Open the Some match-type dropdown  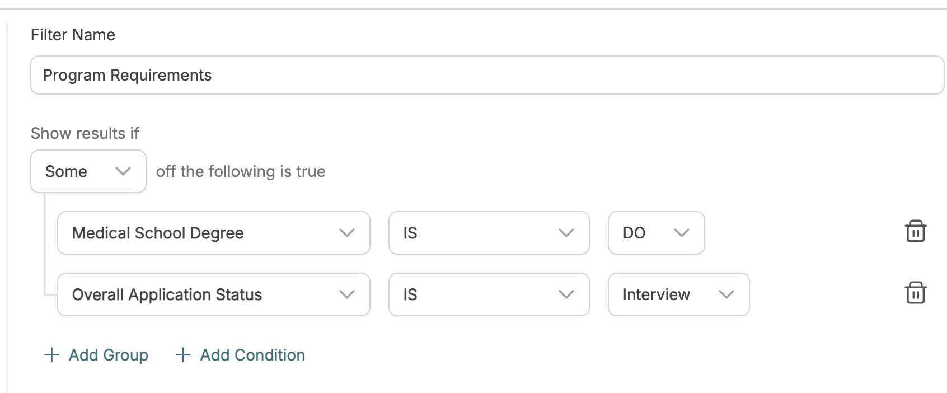[x=88, y=171]
